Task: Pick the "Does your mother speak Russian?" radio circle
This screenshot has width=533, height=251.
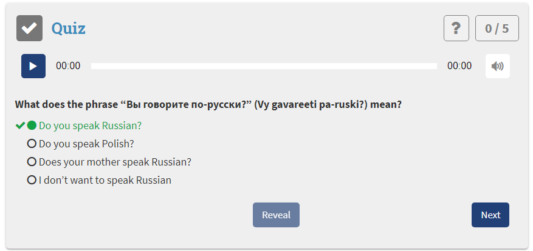Action: pyautogui.click(x=32, y=162)
